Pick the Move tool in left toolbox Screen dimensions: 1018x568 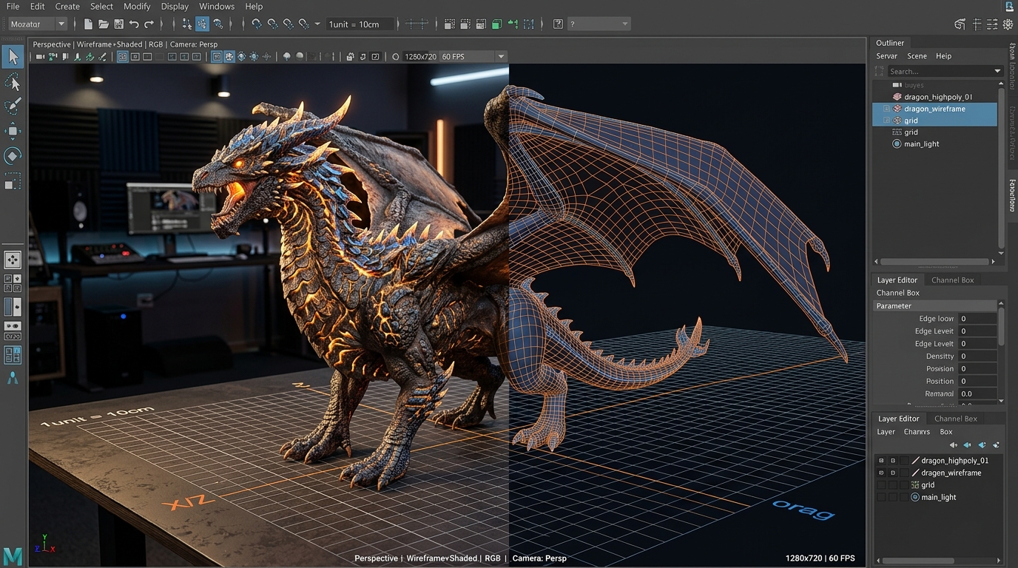pyautogui.click(x=13, y=131)
